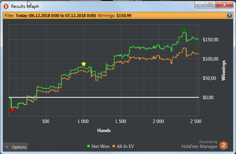Screen dimensions: 236x154
Task: Click the red downward triangle low marker
Action: [x=12, y=111]
